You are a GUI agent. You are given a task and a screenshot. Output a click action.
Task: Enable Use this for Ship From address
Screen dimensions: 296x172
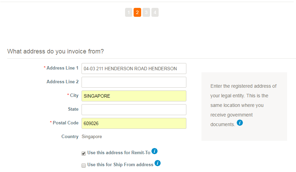pyautogui.click(x=84, y=165)
